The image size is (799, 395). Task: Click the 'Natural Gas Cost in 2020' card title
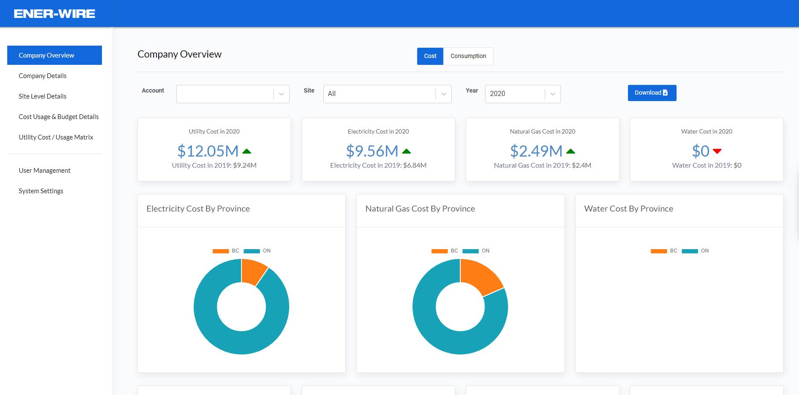pyautogui.click(x=543, y=131)
